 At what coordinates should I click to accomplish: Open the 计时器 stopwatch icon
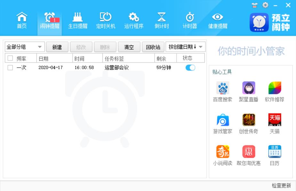tap(190, 20)
